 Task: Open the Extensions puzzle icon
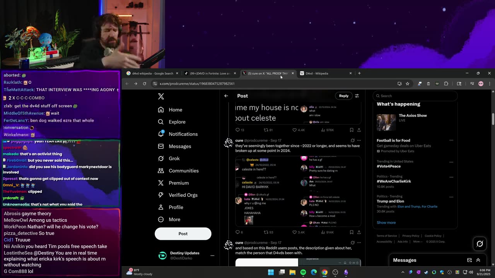446,83
